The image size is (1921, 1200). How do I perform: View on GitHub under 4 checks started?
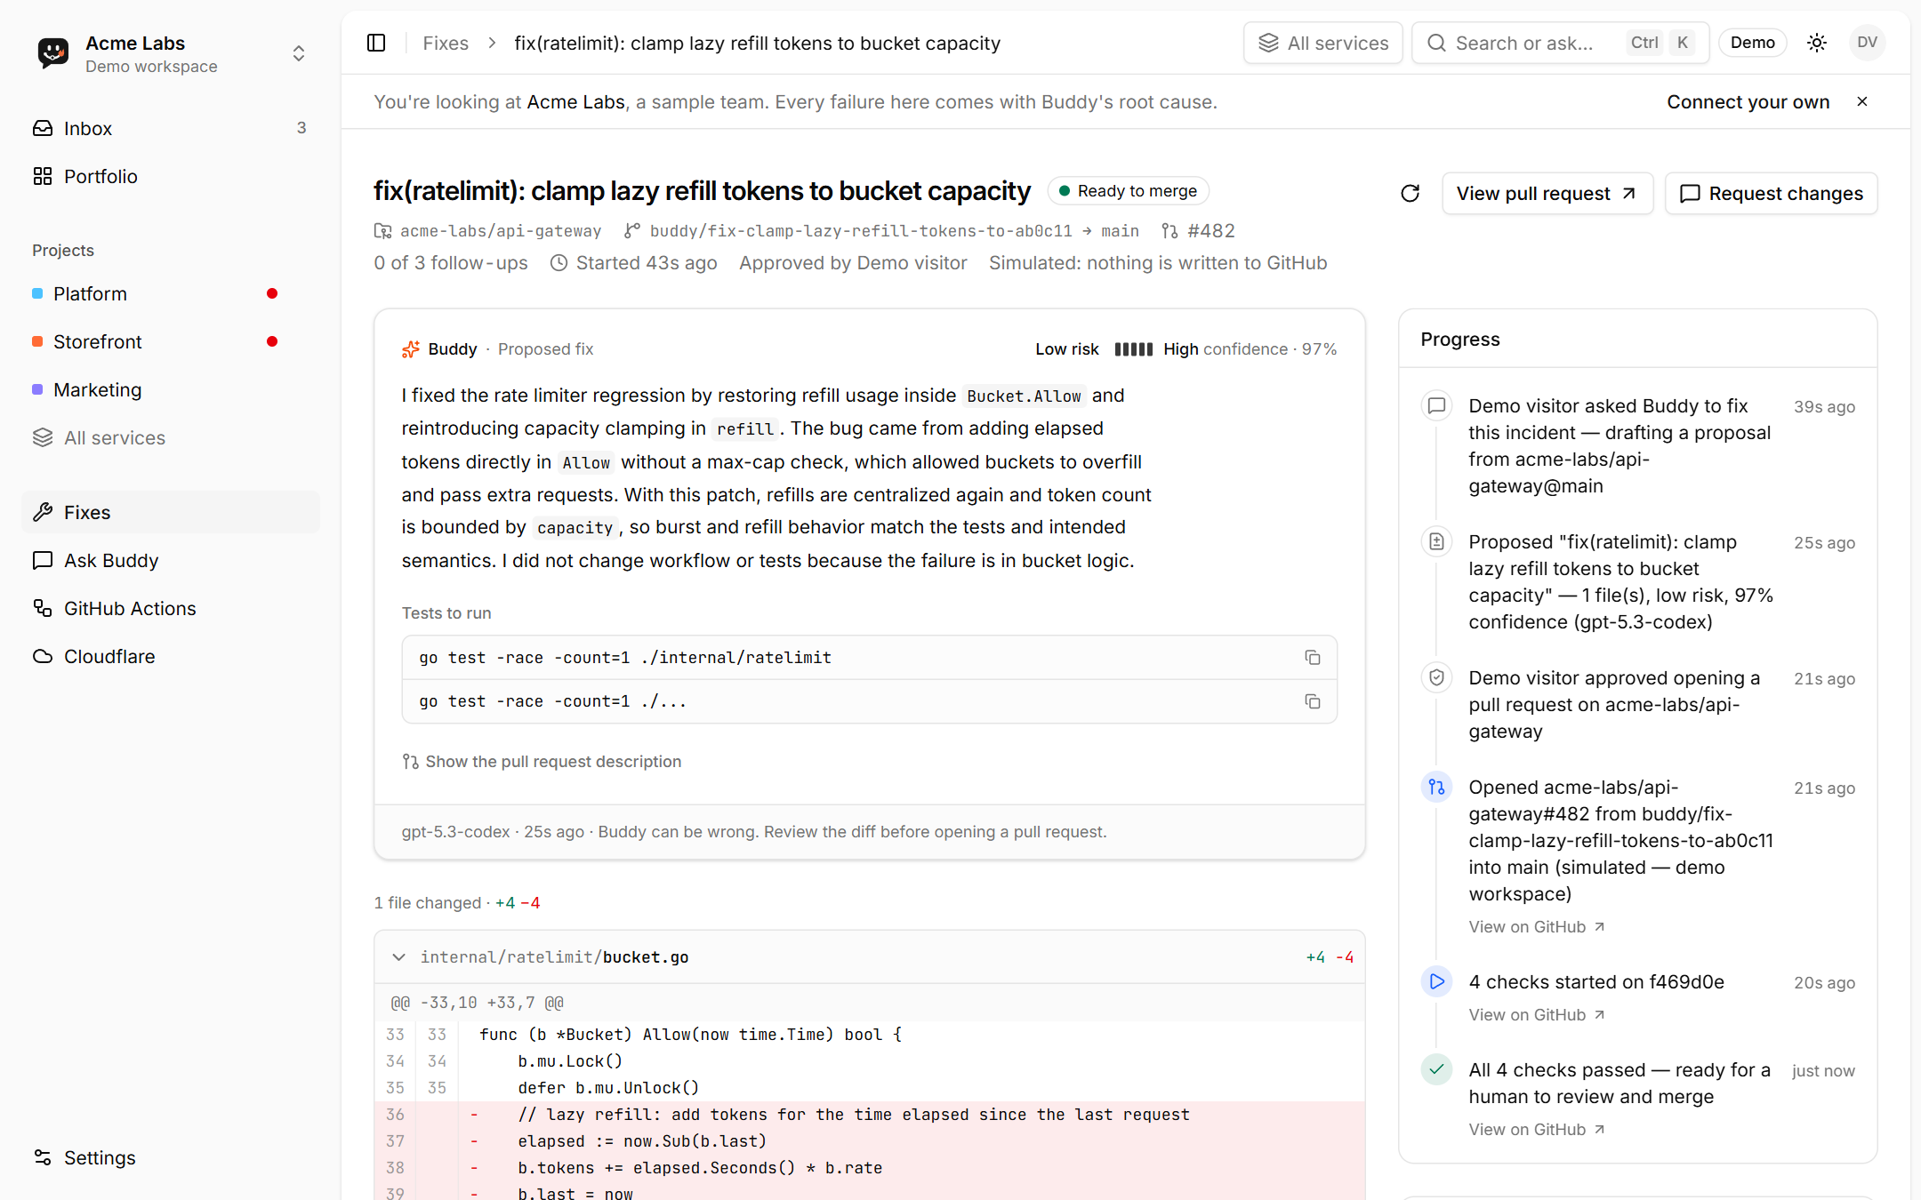point(1537,1014)
